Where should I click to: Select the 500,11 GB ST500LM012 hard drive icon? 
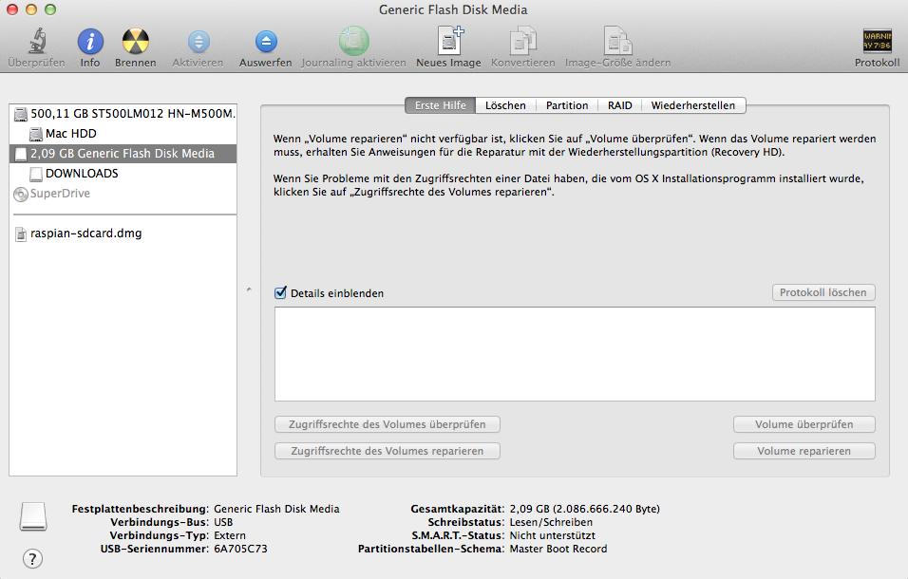[x=21, y=114]
